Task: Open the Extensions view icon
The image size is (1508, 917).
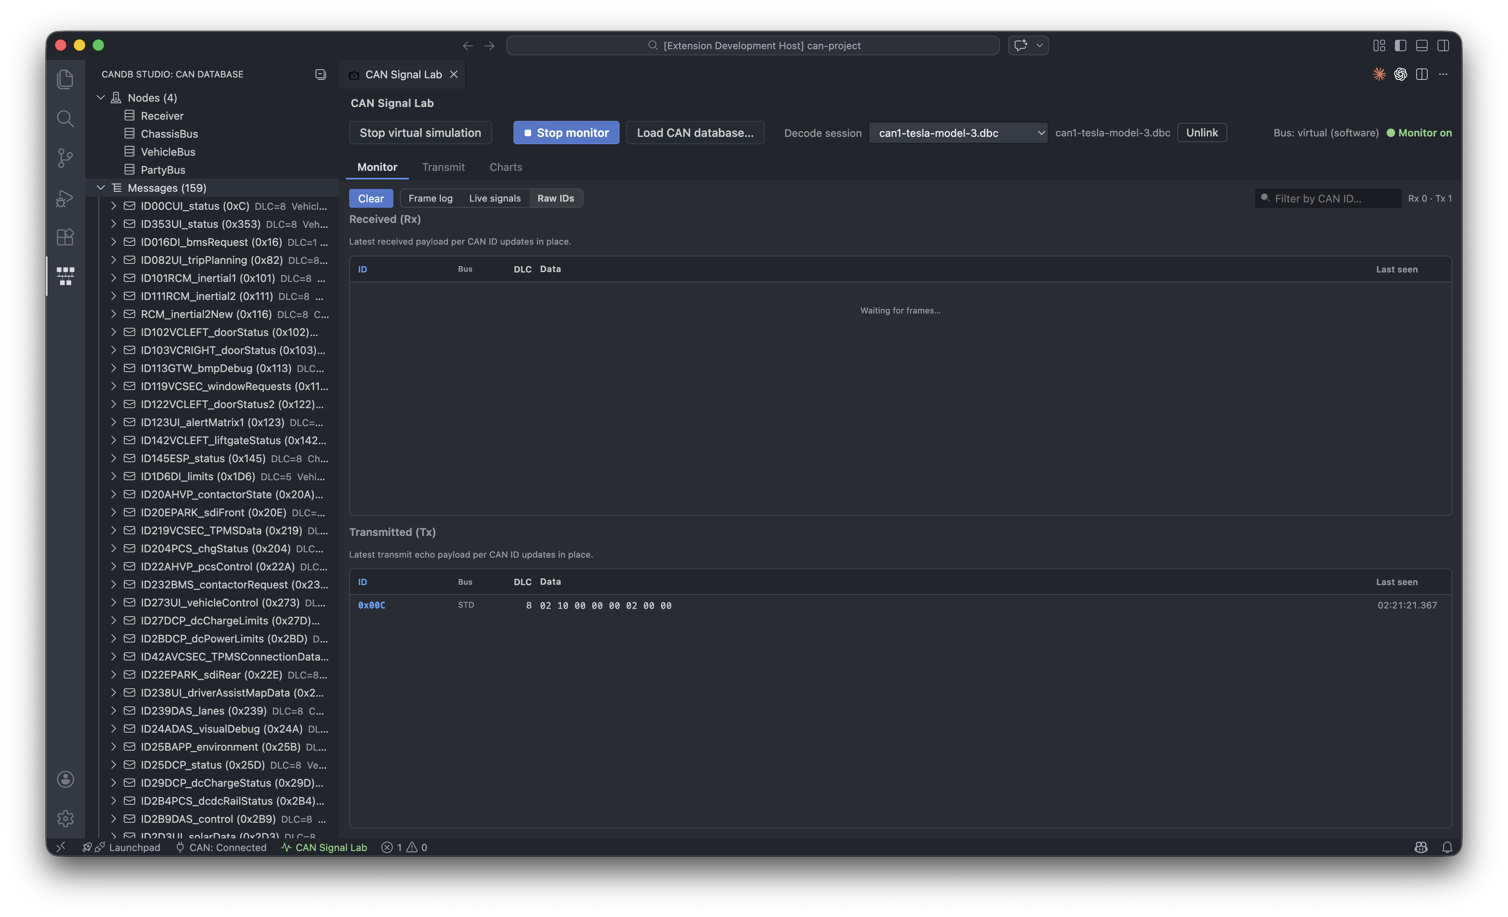Action: tap(65, 237)
